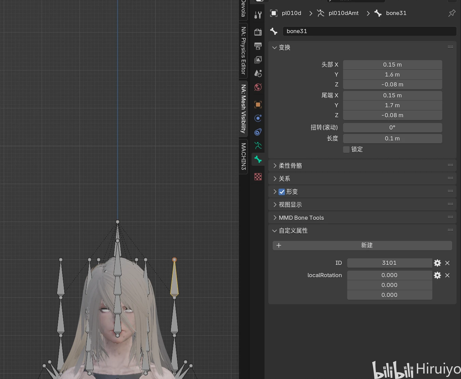This screenshot has height=379, width=461.
Task: Open the Texture properties tab
Action: (x=258, y=177)
